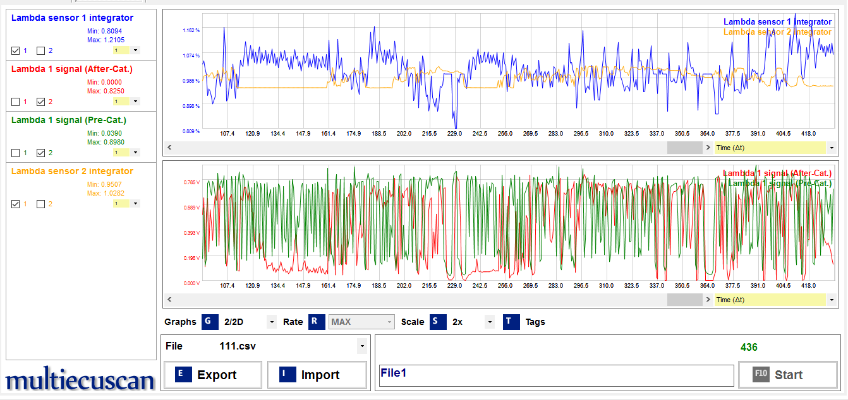The height and width of the screenshot is (400, 848).
Task: Click the Max: 1.2105 value
Action: (x=106, y=40)
